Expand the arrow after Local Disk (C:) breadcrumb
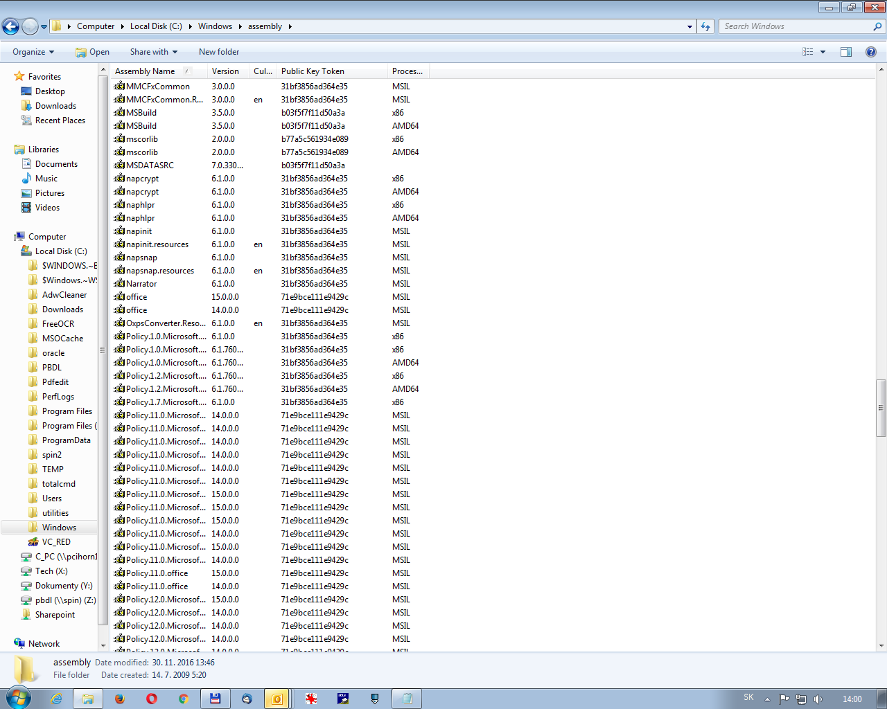The image size is (887, 709). click(x=190, y=26)
